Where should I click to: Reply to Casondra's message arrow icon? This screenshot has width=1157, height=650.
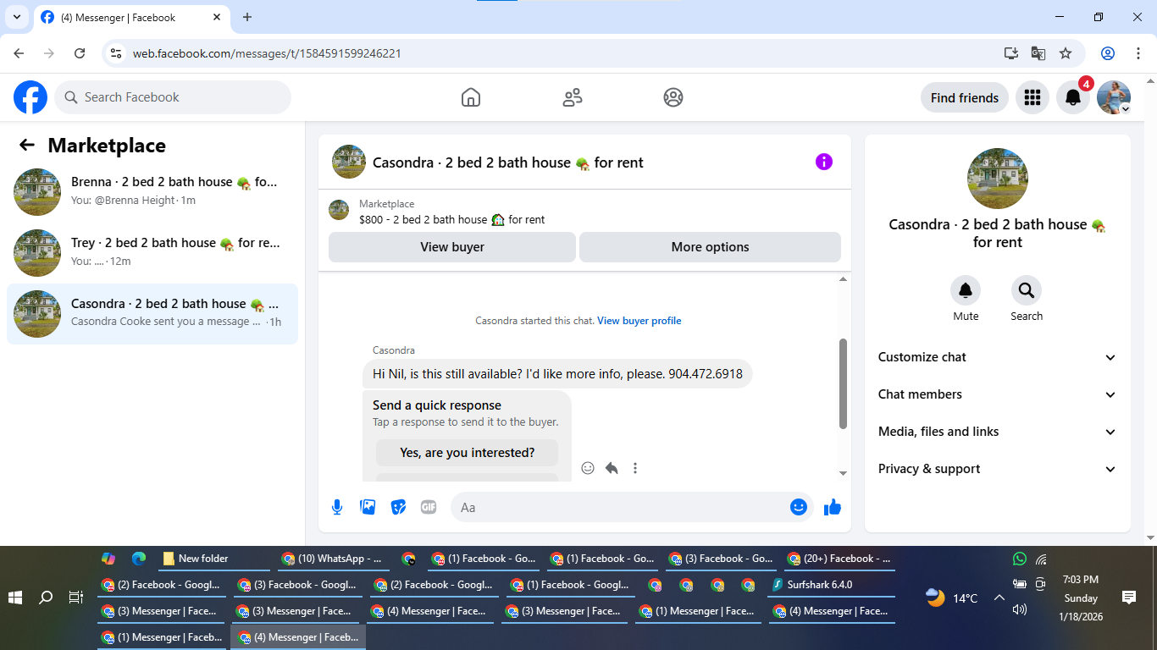coord(612,468)
